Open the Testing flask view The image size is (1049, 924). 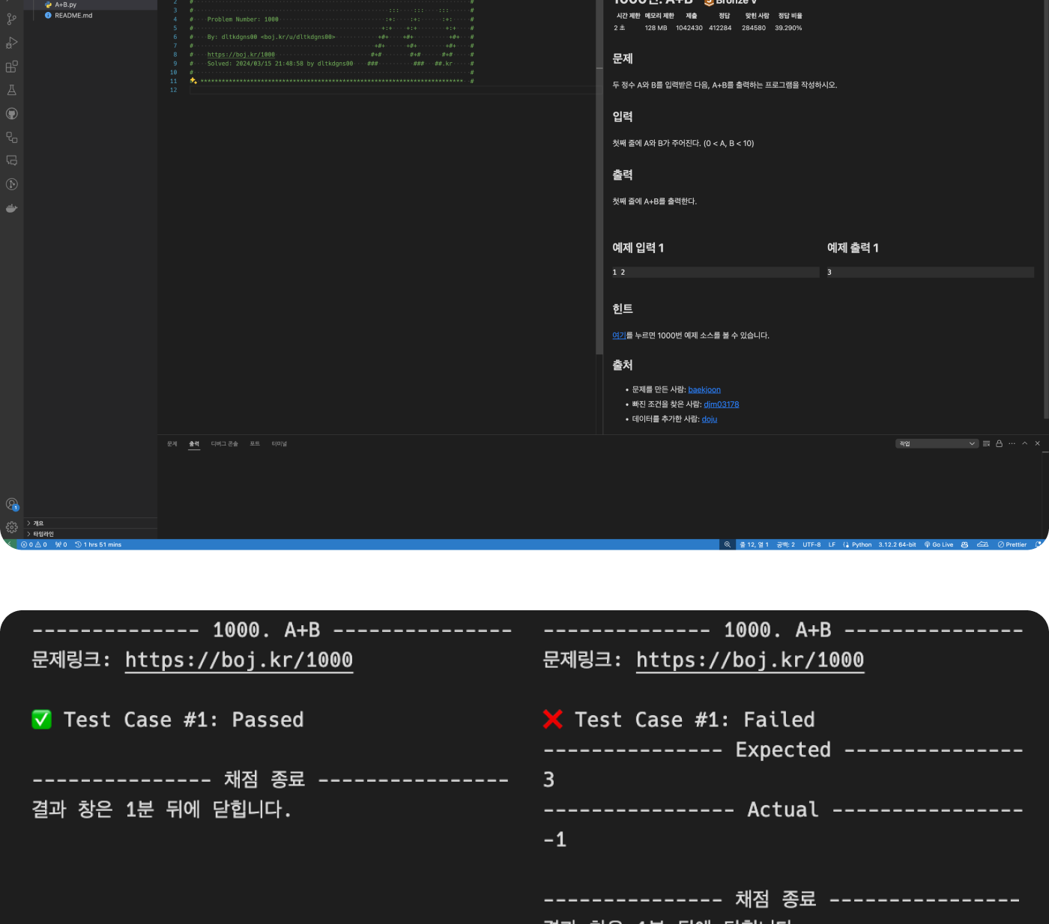coord(11,90)
